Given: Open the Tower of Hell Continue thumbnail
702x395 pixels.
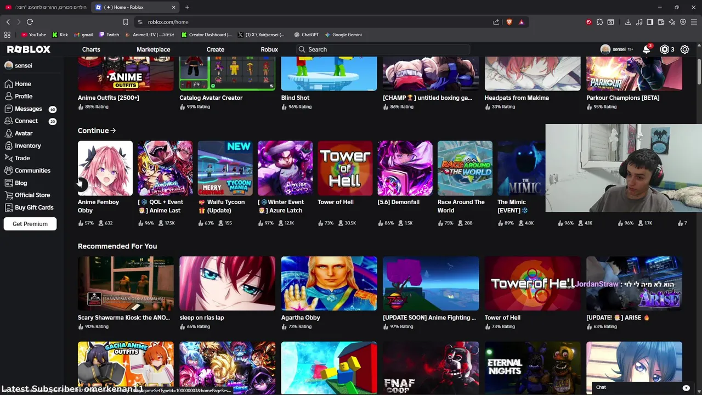Looking at the screenshot, I should coord(345,168).
